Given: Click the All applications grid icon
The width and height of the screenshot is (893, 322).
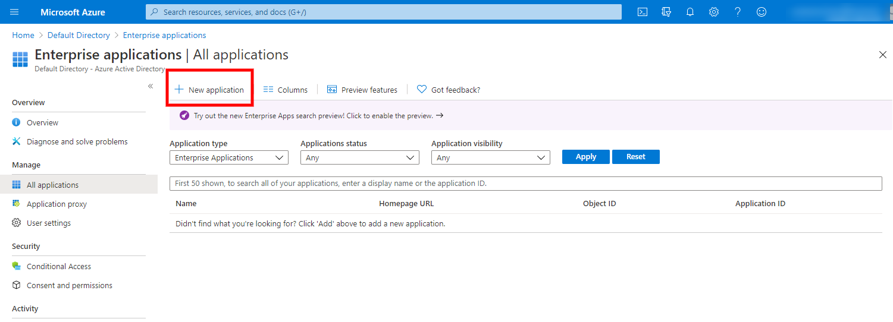Looking at the screenshot, I should (x=17, y=185).
